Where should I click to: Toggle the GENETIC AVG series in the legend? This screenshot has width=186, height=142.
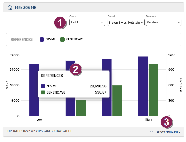point(72,39)
